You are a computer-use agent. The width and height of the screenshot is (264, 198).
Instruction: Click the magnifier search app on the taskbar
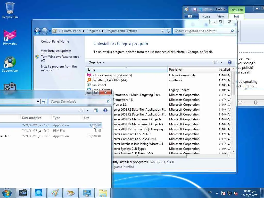[39, 193]
